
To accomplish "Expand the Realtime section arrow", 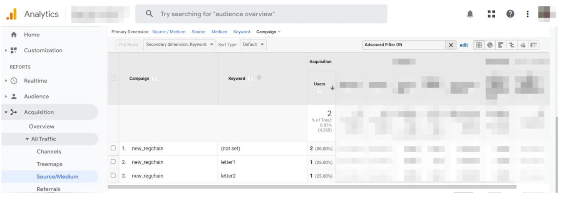I will coord(6,81).
